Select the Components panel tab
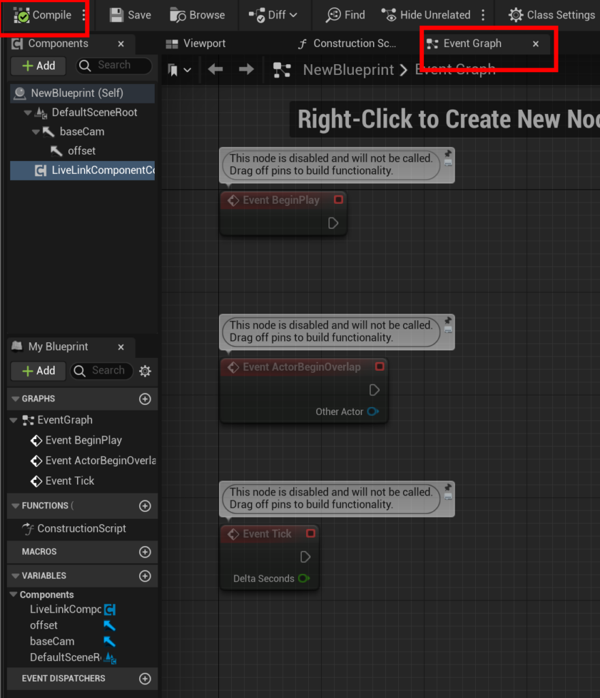The height and width of the screenshot is (698, 600). coord(58,44)
